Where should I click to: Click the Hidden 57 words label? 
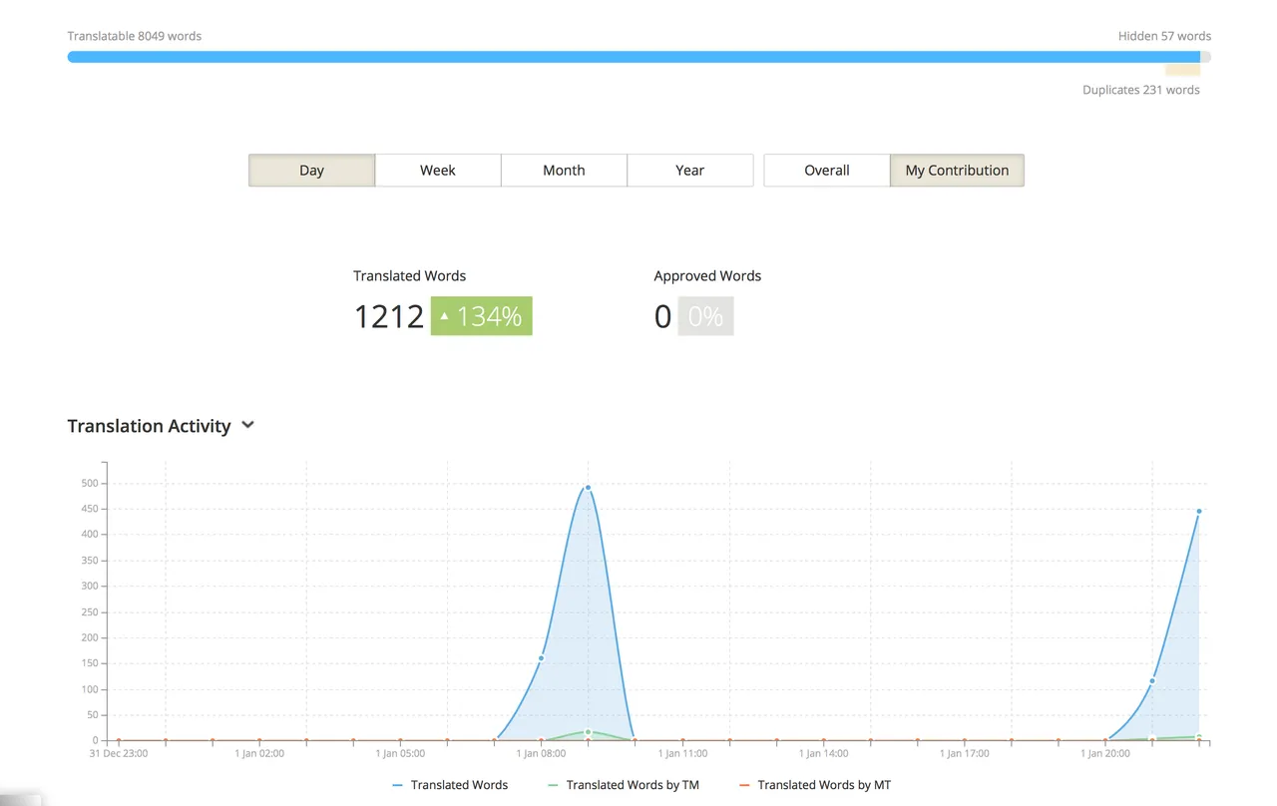[1164, 36]
